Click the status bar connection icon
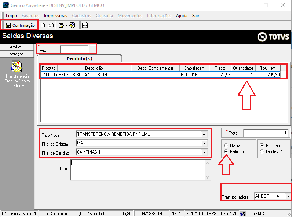Image resolution: width=292 pixels, height=217 pixels. [x=243, y=213]
